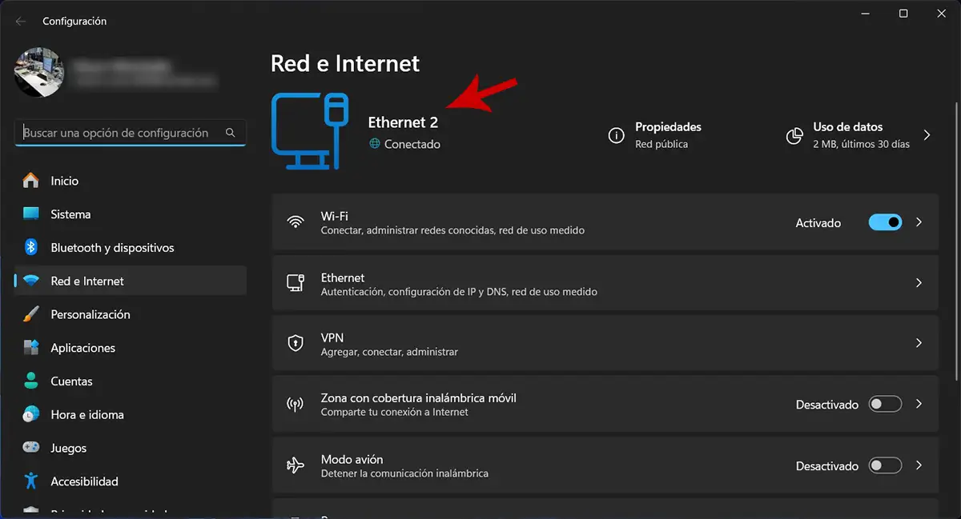Expand the Ethernet settings chevron
Image resolution: width=961 pixels, height=519 pixels.
[x=919, y=283]
